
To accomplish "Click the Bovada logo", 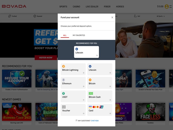I will coord(14,6).
